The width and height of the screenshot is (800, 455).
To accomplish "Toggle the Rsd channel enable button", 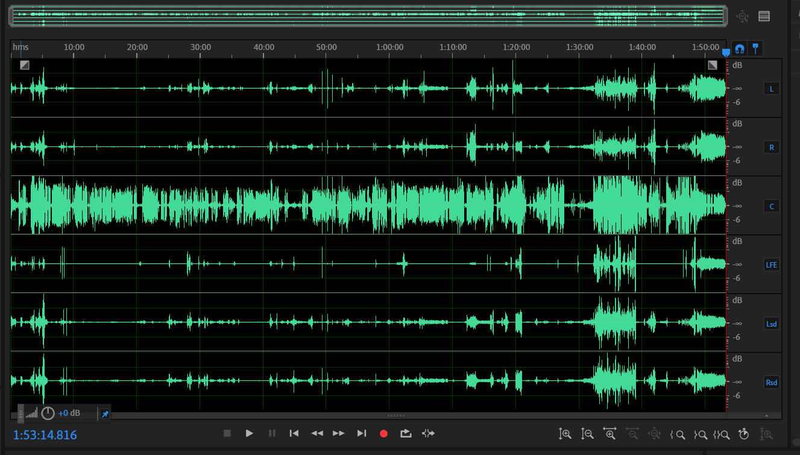I will click(x=771, y=382).
